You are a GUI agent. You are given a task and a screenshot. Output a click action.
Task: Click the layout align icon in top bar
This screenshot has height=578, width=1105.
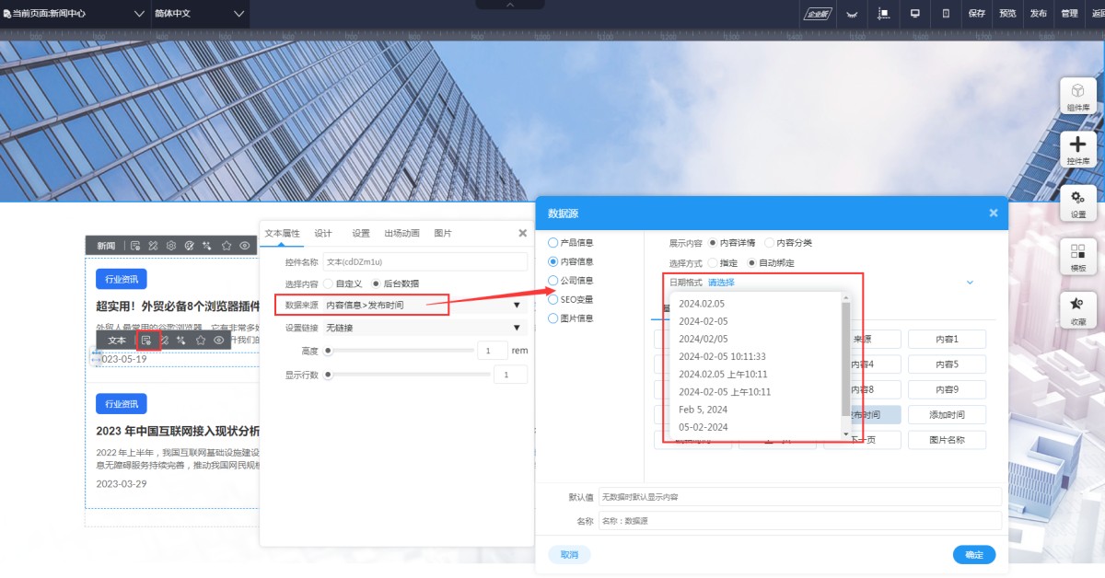point(884,13)
